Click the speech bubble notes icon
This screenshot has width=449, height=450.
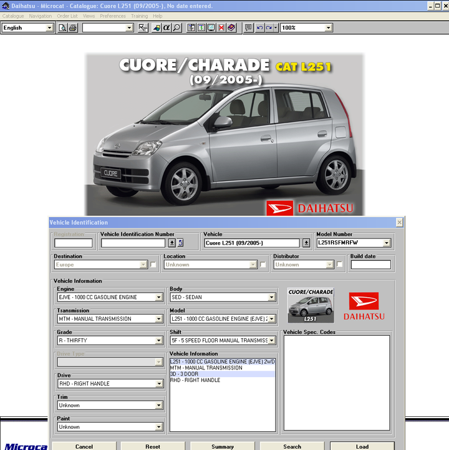[x=248, y=28]
